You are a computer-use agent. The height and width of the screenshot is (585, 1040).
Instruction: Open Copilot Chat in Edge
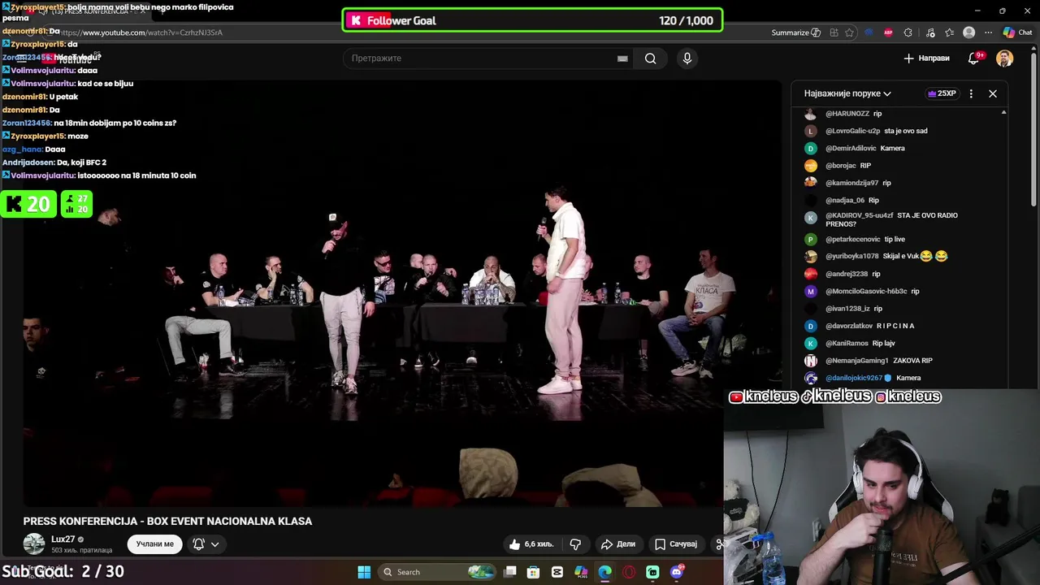coord(1017,32)
